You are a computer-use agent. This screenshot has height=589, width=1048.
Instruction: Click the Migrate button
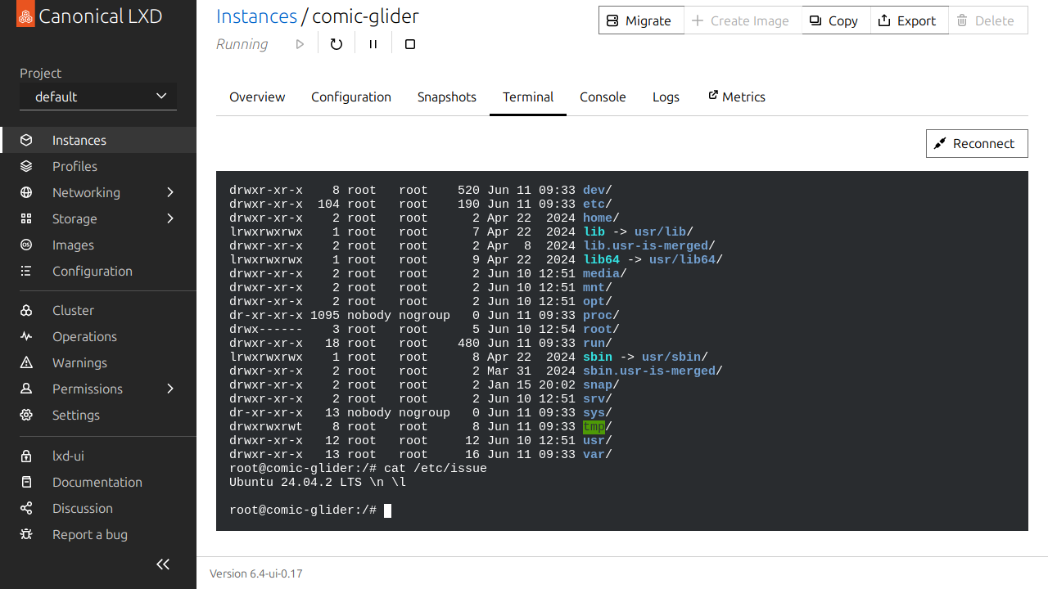coord(641,20)
